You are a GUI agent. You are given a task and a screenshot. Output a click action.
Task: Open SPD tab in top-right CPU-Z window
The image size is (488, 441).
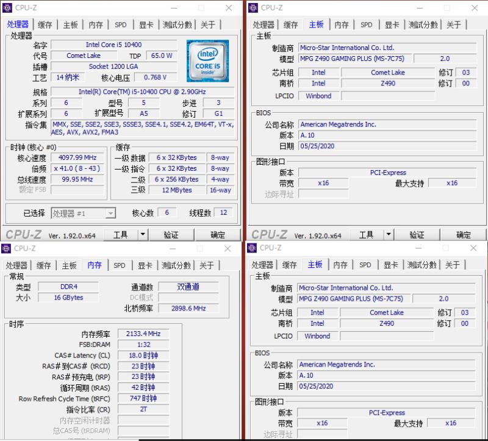[x=367, y=24]
